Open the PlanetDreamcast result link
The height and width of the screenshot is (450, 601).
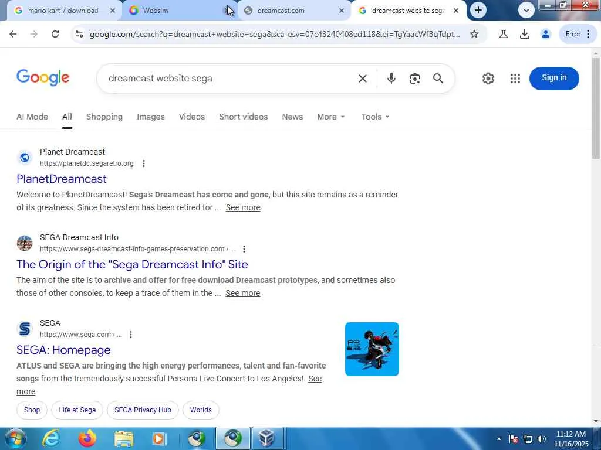point(61,179)
